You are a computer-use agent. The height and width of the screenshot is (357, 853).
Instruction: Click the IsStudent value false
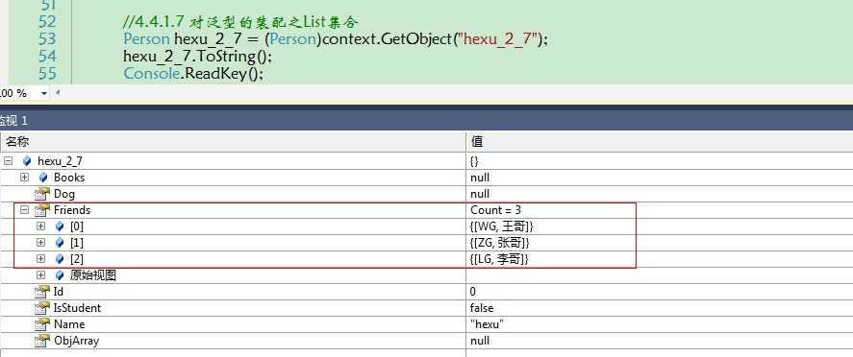tap(482, 308)
